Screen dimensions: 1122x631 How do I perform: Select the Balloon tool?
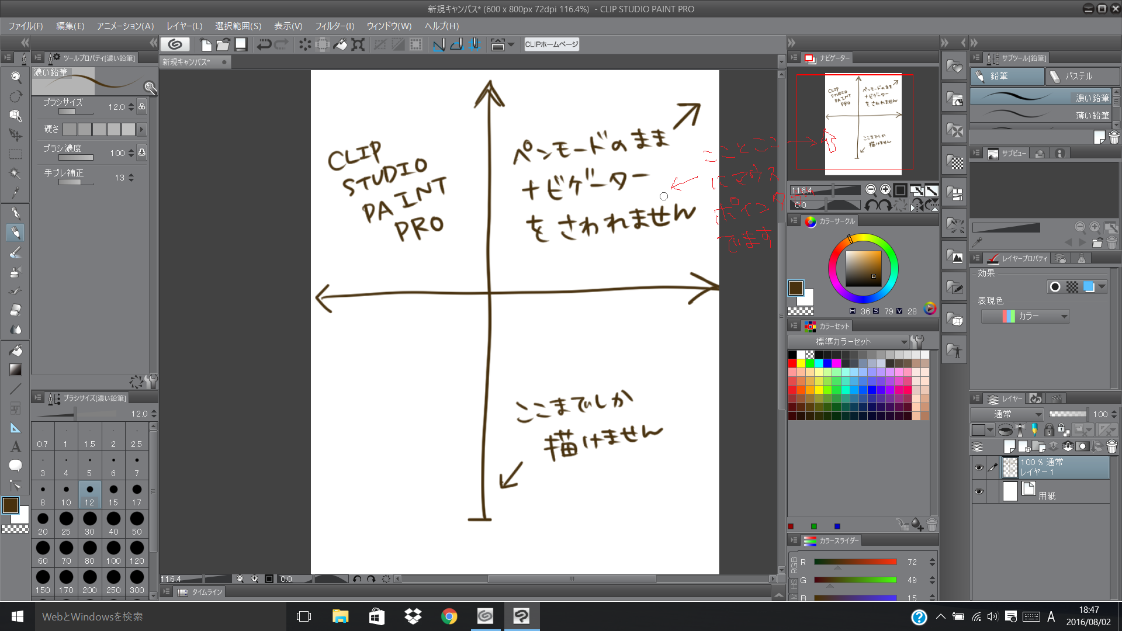point(16,466)
